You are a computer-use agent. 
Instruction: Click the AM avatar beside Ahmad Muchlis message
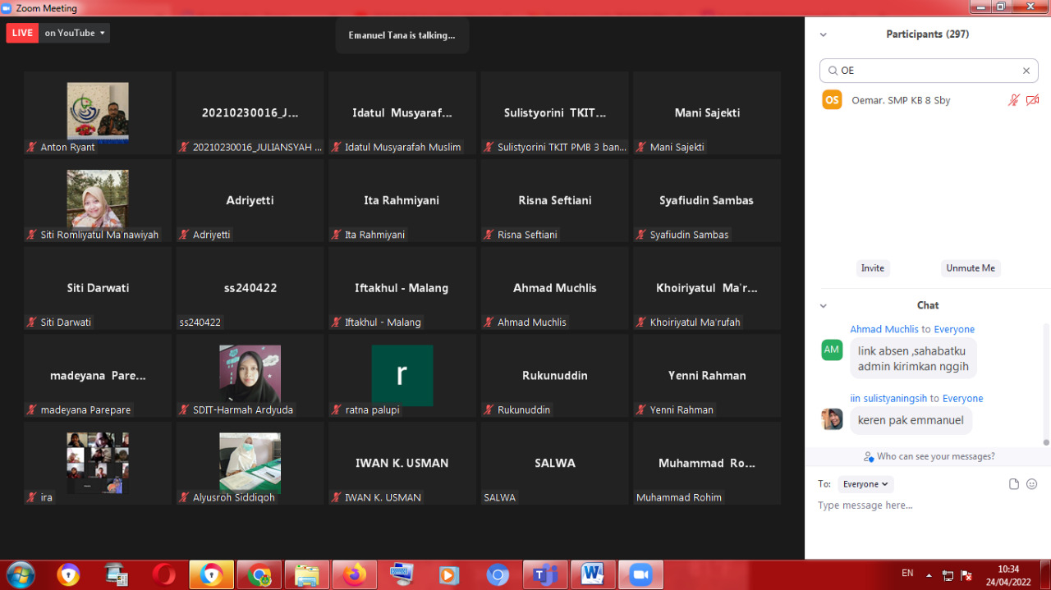[x=832, y=350]
